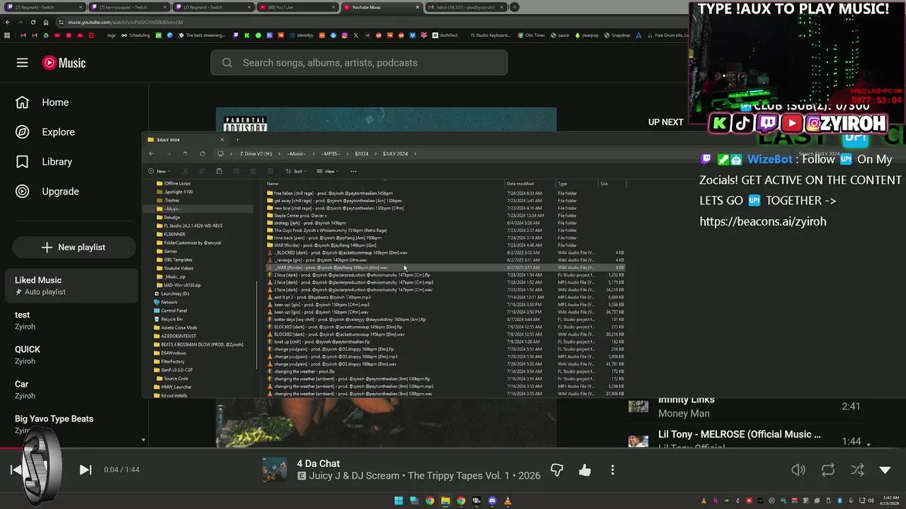The image size is (906, 509).
Task: Open the View dropdown in File Explorer
Action: 328,171
